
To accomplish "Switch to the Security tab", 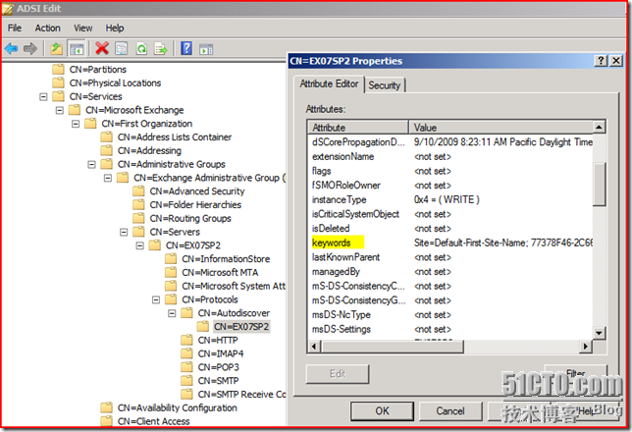I will point(385,85).
